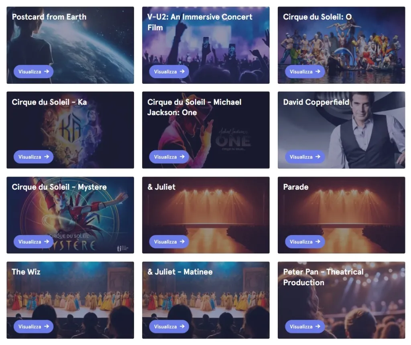Open Visualizza for The Wiz

[x=34, y=327]
